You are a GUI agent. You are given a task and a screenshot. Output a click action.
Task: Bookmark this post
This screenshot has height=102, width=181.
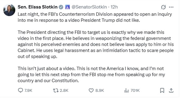point(162,90)
